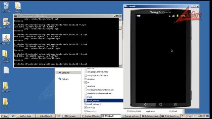Switch to second C:\Windows\sys... cmd taskbar button
Screen dimensions: 212x119
point(170,116)
